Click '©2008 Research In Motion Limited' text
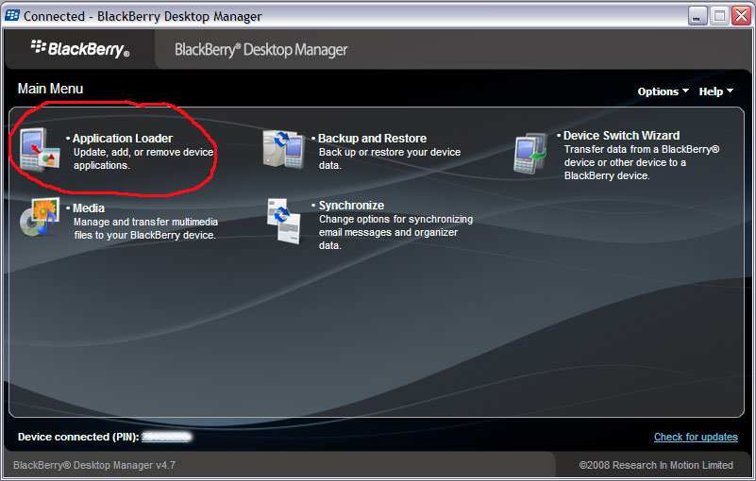The width and height of the screenshot is (756, 481). point(656,465)
